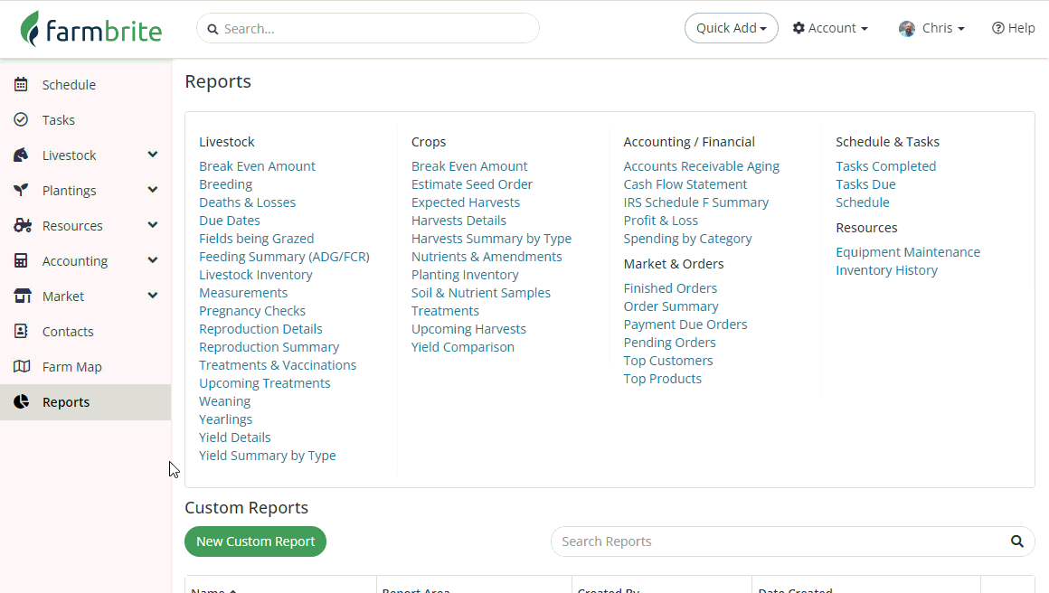
Task: Click the Livestock horse icon in sidebar
Action: click(x=22, y=155)
